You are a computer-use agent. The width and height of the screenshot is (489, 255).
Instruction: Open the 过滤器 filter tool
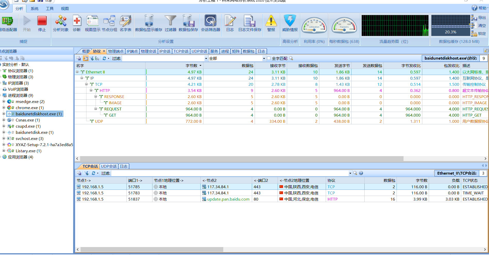(x=170, y=23)
